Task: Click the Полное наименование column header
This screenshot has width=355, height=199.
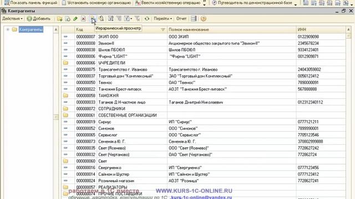Action: click(x=232, y=29)
